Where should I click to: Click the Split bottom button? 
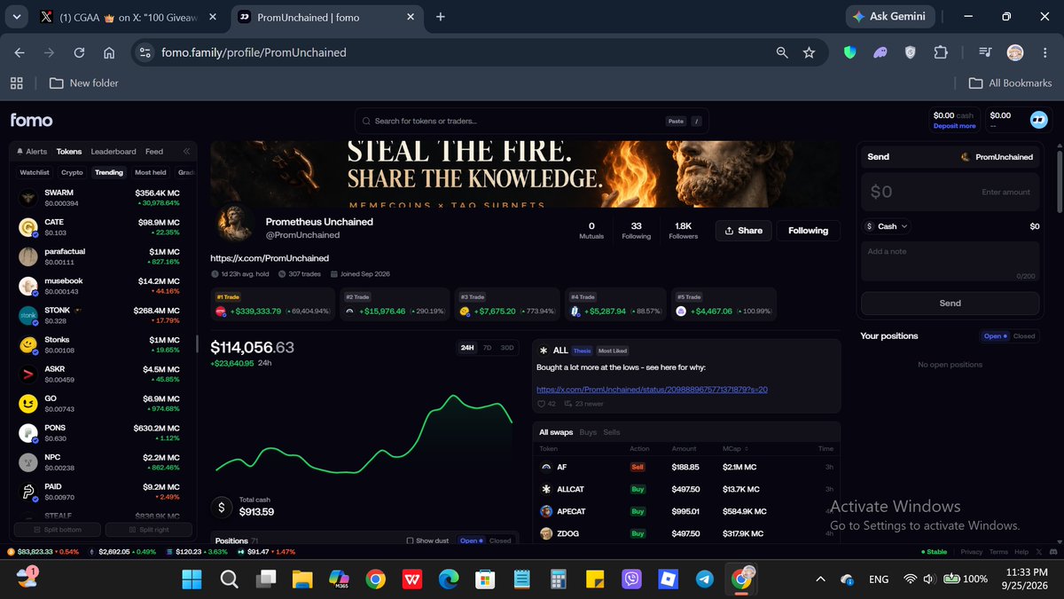(x=56, y=530)
